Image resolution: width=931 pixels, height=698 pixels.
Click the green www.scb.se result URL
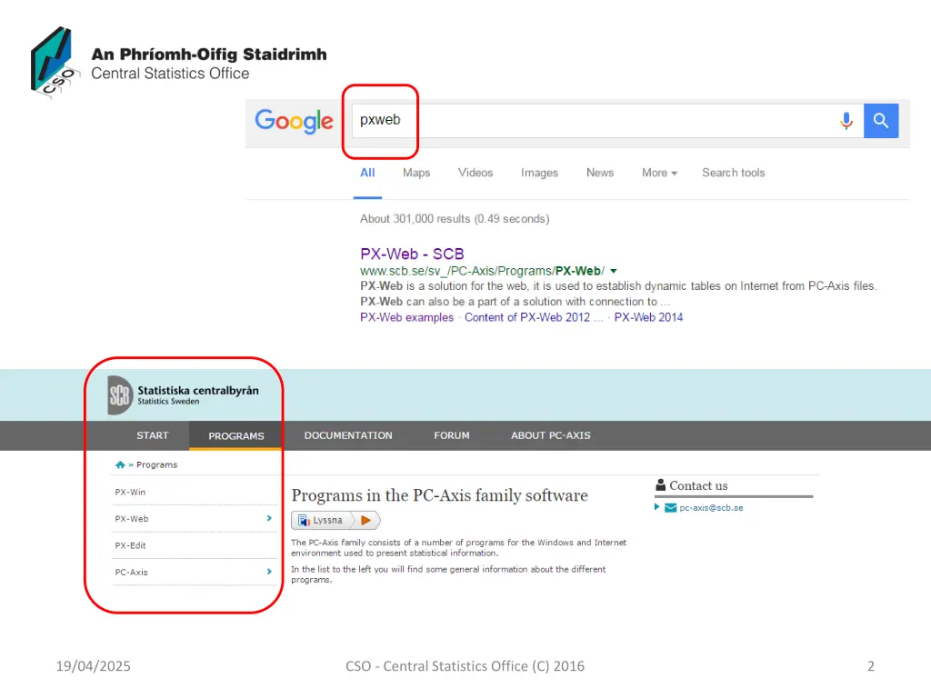(x=482, y=271)
